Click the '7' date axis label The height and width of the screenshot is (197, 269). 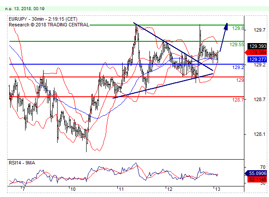pos(24,189)
